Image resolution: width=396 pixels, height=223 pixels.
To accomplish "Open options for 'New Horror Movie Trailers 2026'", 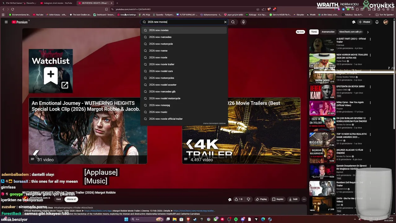I will 370,55.
